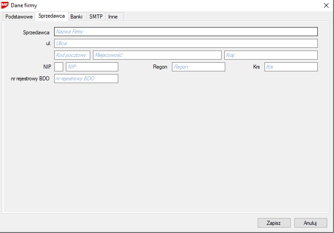Click the Kod pocztowy field

point(72,55)
